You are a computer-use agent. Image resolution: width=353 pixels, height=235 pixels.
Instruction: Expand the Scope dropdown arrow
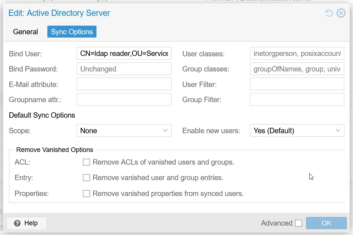(165, 131)
